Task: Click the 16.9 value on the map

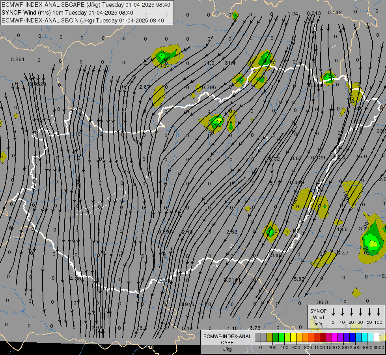Action: pyautogui.click(x=142, y=328)
